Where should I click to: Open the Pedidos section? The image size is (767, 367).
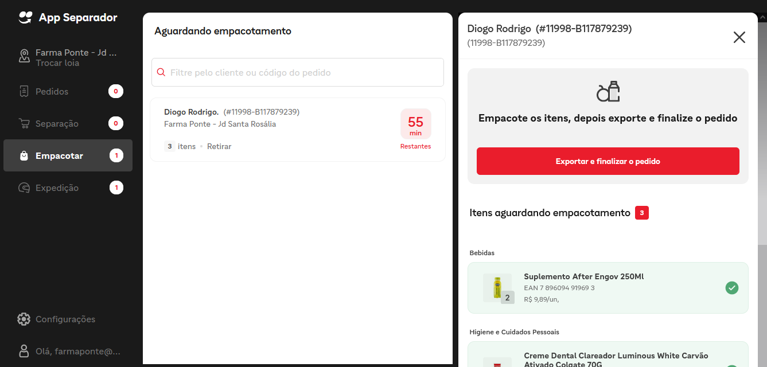pyautogui.click(x=52, y=92)
